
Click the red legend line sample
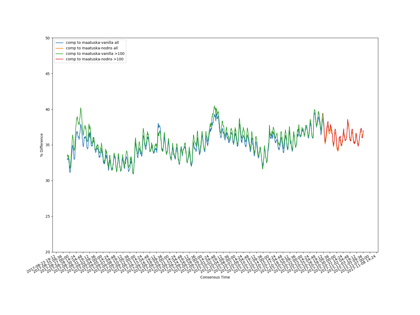tap(60, 59)
